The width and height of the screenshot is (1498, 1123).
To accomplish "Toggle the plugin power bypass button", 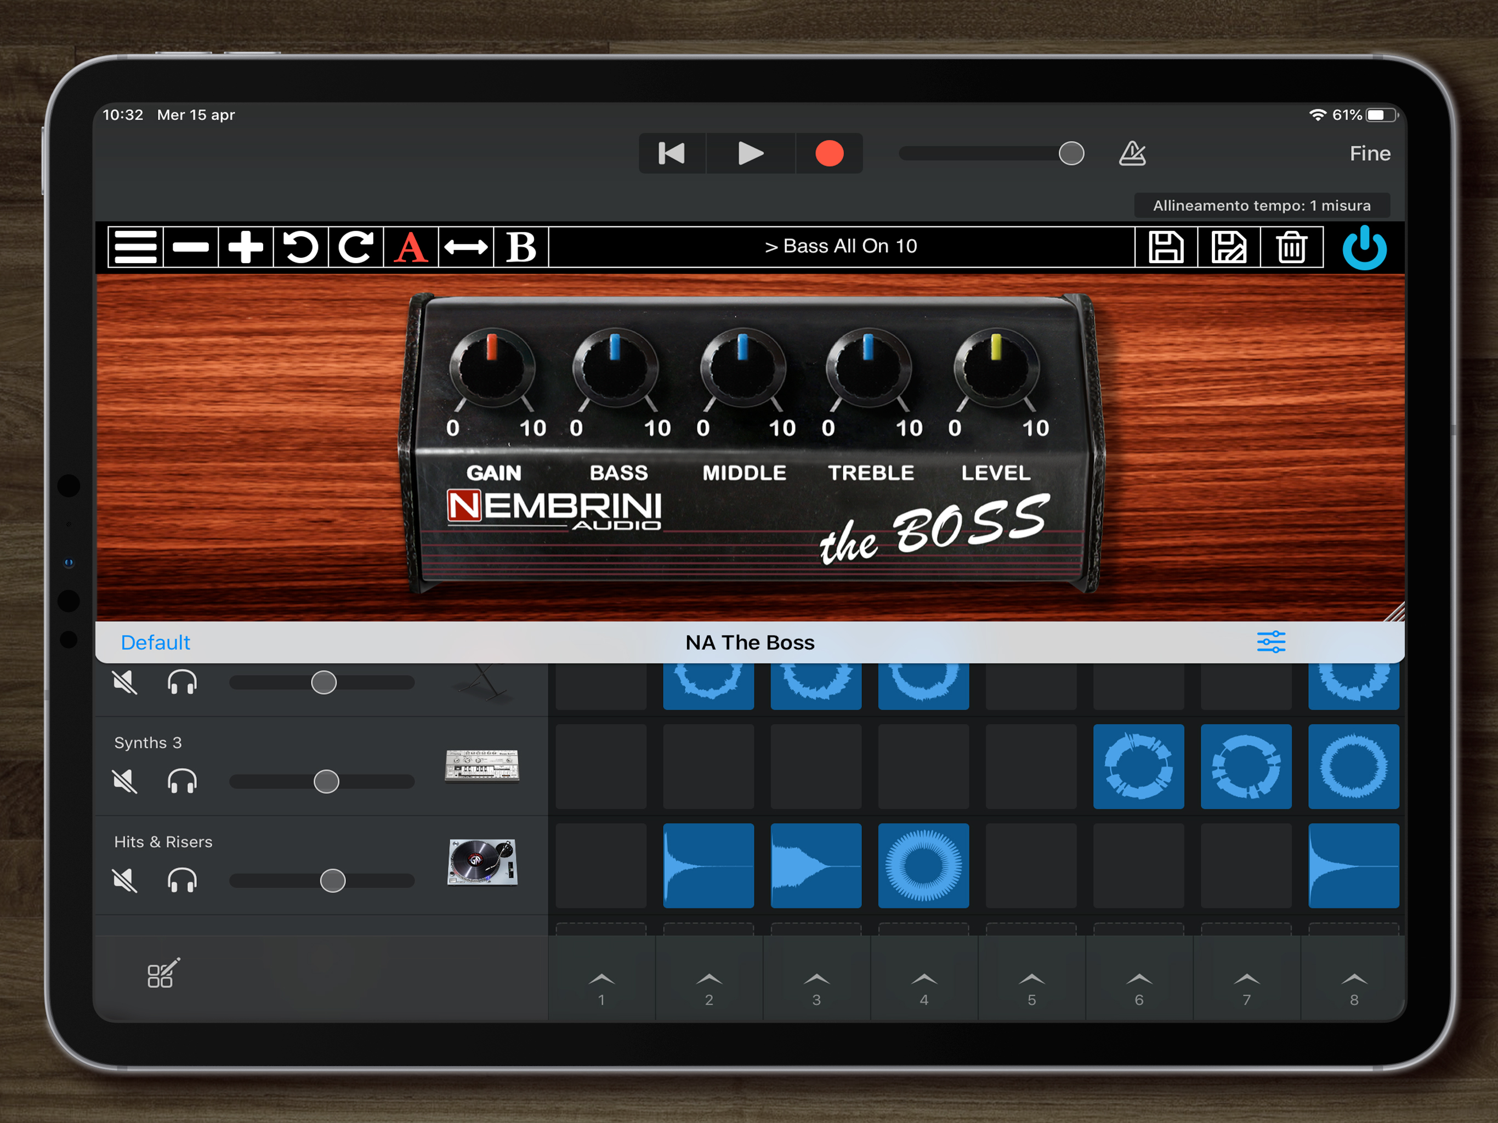I will (x=1364, y=248).
